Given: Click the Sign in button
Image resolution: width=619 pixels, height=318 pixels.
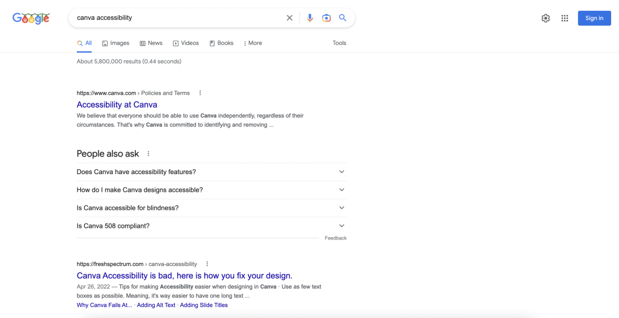Looking at the screenshot, I should pos(594,18).
